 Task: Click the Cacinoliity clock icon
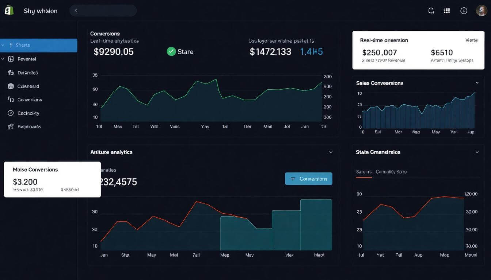click(11, 113)
